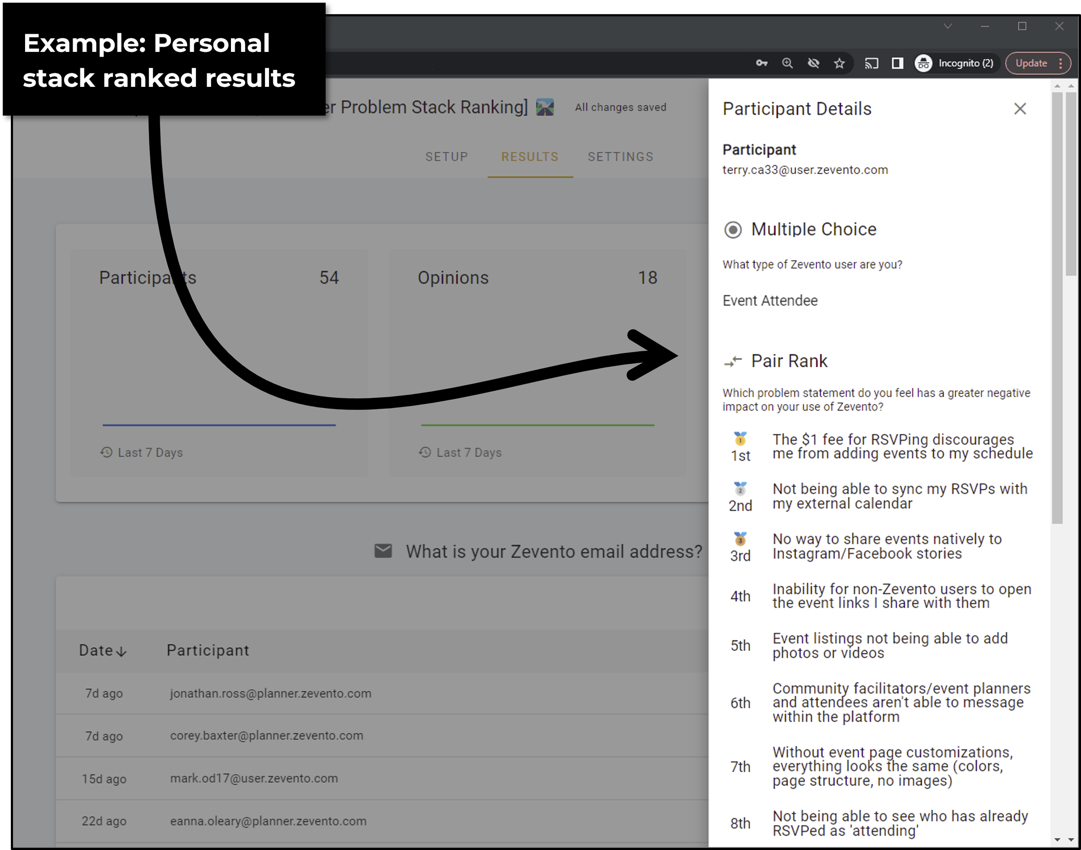Image resolution: width=1081 pixels, height=850 pixels.
Task: Open the eanna.oleary@planner.zevento.com row
Action: click(382, 821)
